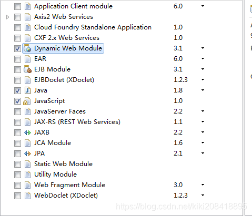The height and width of the screenshot is (216, 252).
Task: Click the Web Fragment Module icon
Action: [x=27, y=185]
